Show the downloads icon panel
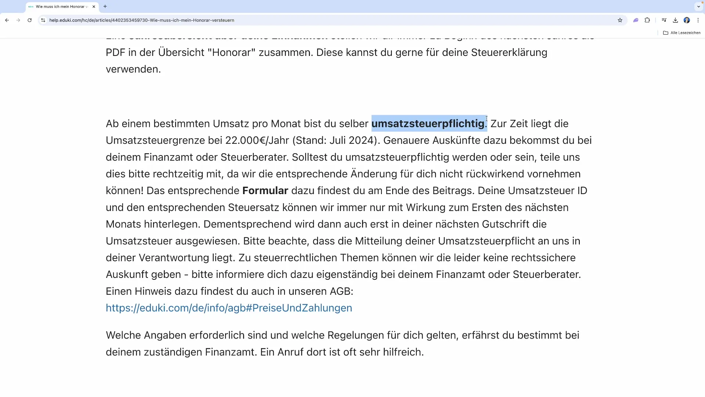Viewport: 705px width, 397px height. click(x=675, y=20)
